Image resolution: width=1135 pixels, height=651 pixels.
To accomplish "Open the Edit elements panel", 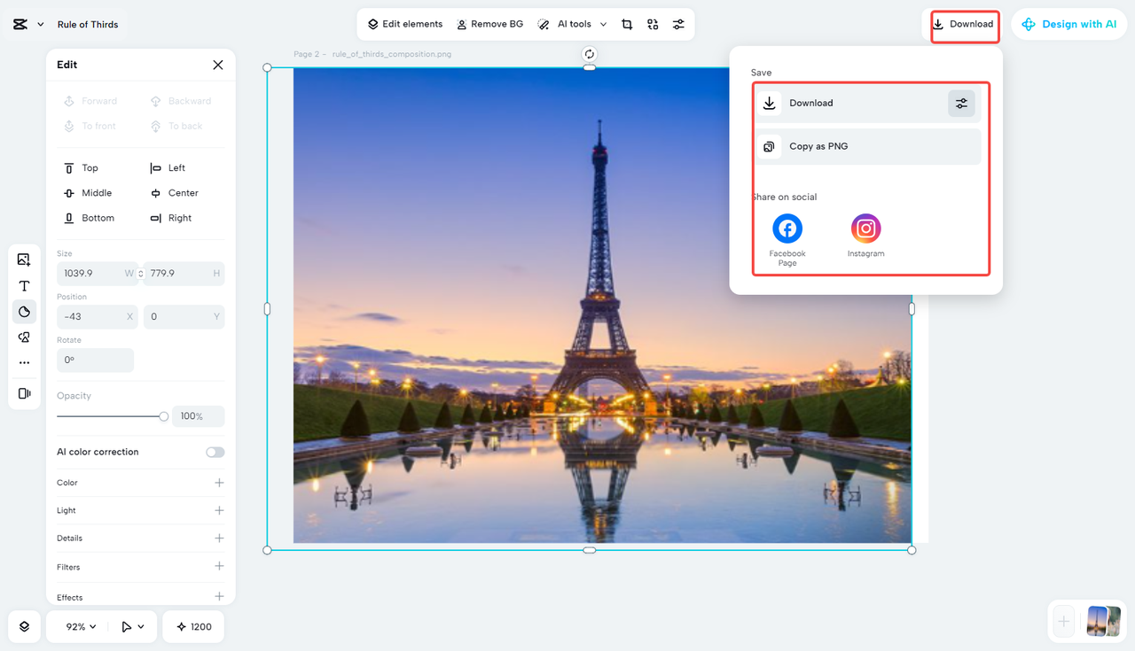I will [x=404, y=24].
